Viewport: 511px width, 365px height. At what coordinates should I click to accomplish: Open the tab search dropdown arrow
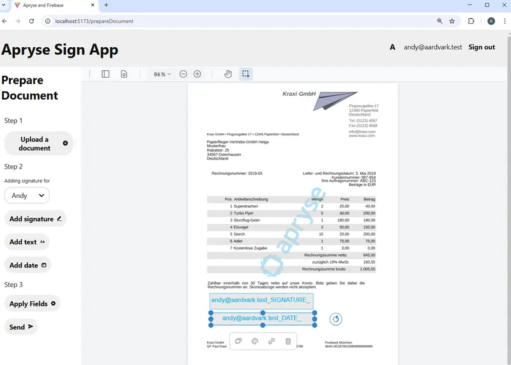(x=4, y=5)
